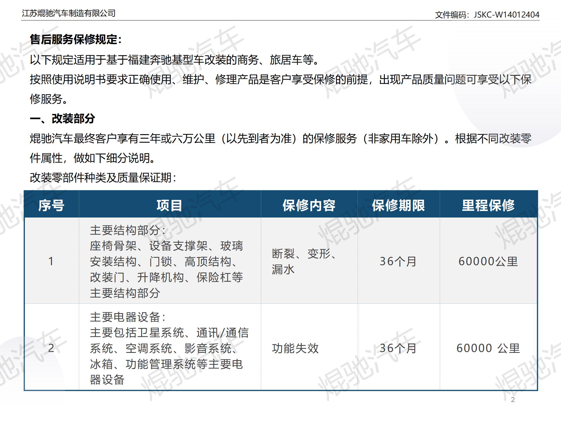Click the 里程保修 column header
Viewport: 561px width, 421px height.
point(488,205)
